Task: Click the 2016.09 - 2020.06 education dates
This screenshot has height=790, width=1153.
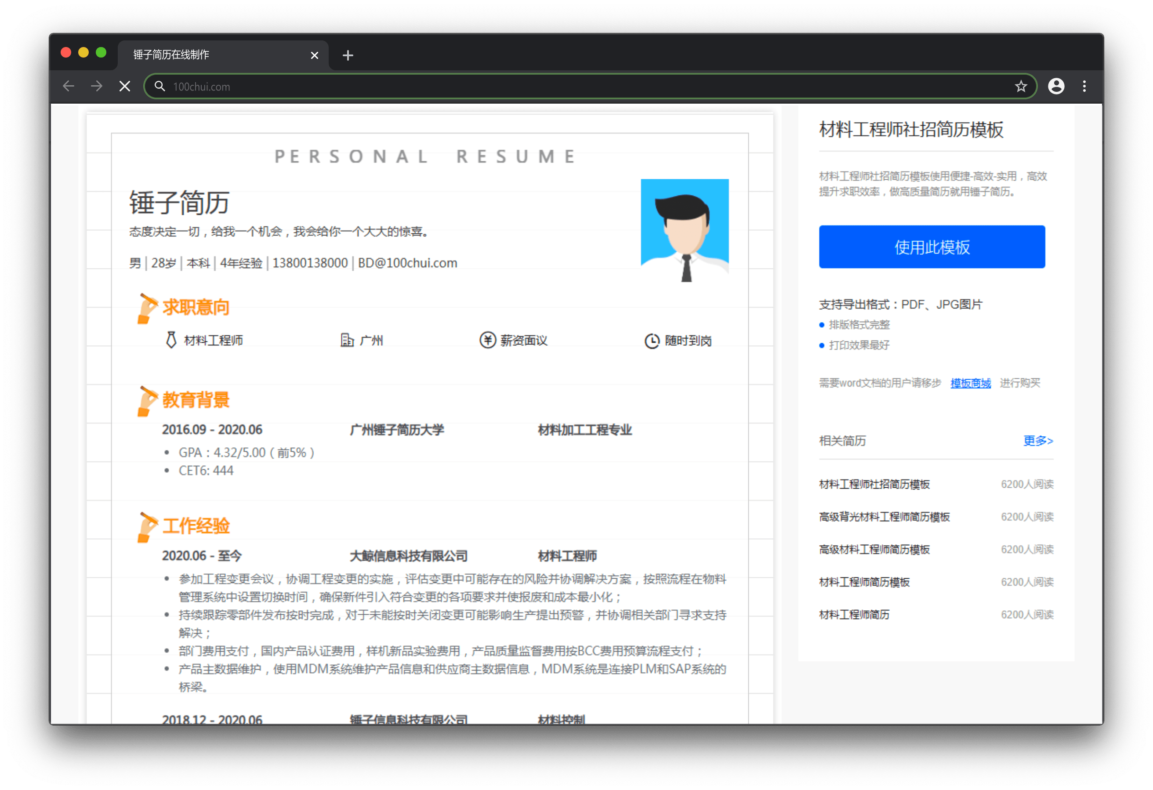Action: click(x=212, y=430)
